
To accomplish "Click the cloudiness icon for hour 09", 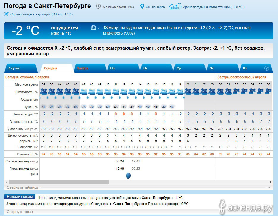I will pos(100,92).
